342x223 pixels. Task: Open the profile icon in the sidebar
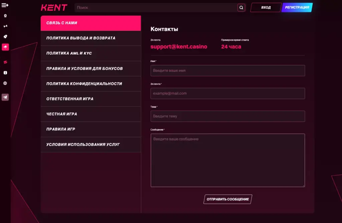(x=5, y=16)
